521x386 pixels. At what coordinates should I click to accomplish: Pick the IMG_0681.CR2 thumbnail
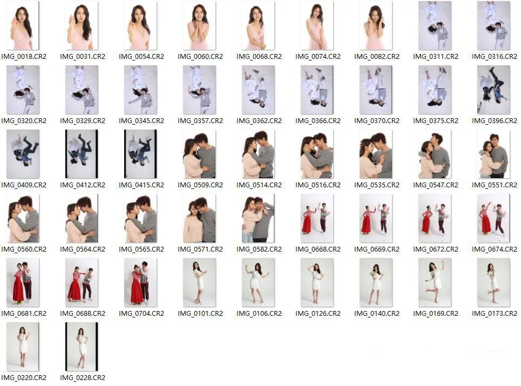click(23, 283)
